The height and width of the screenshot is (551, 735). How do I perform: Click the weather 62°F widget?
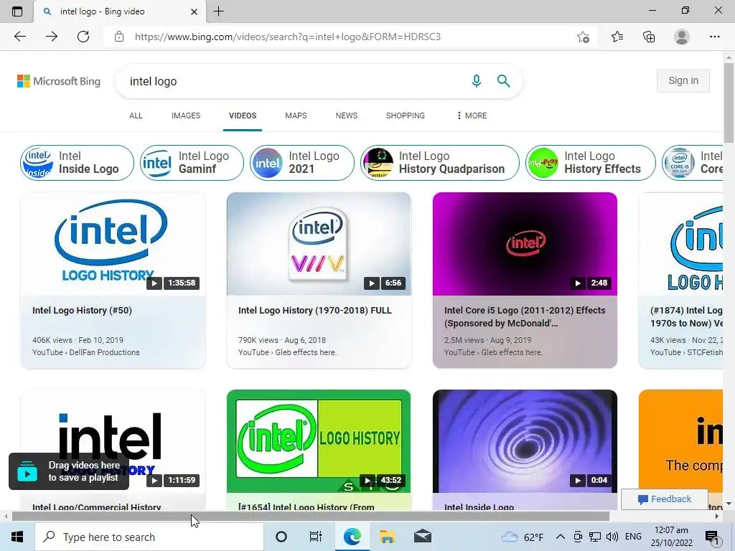coord(523,537)
